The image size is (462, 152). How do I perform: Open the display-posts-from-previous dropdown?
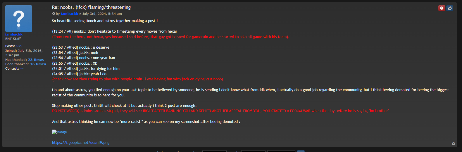coord(214,151)
